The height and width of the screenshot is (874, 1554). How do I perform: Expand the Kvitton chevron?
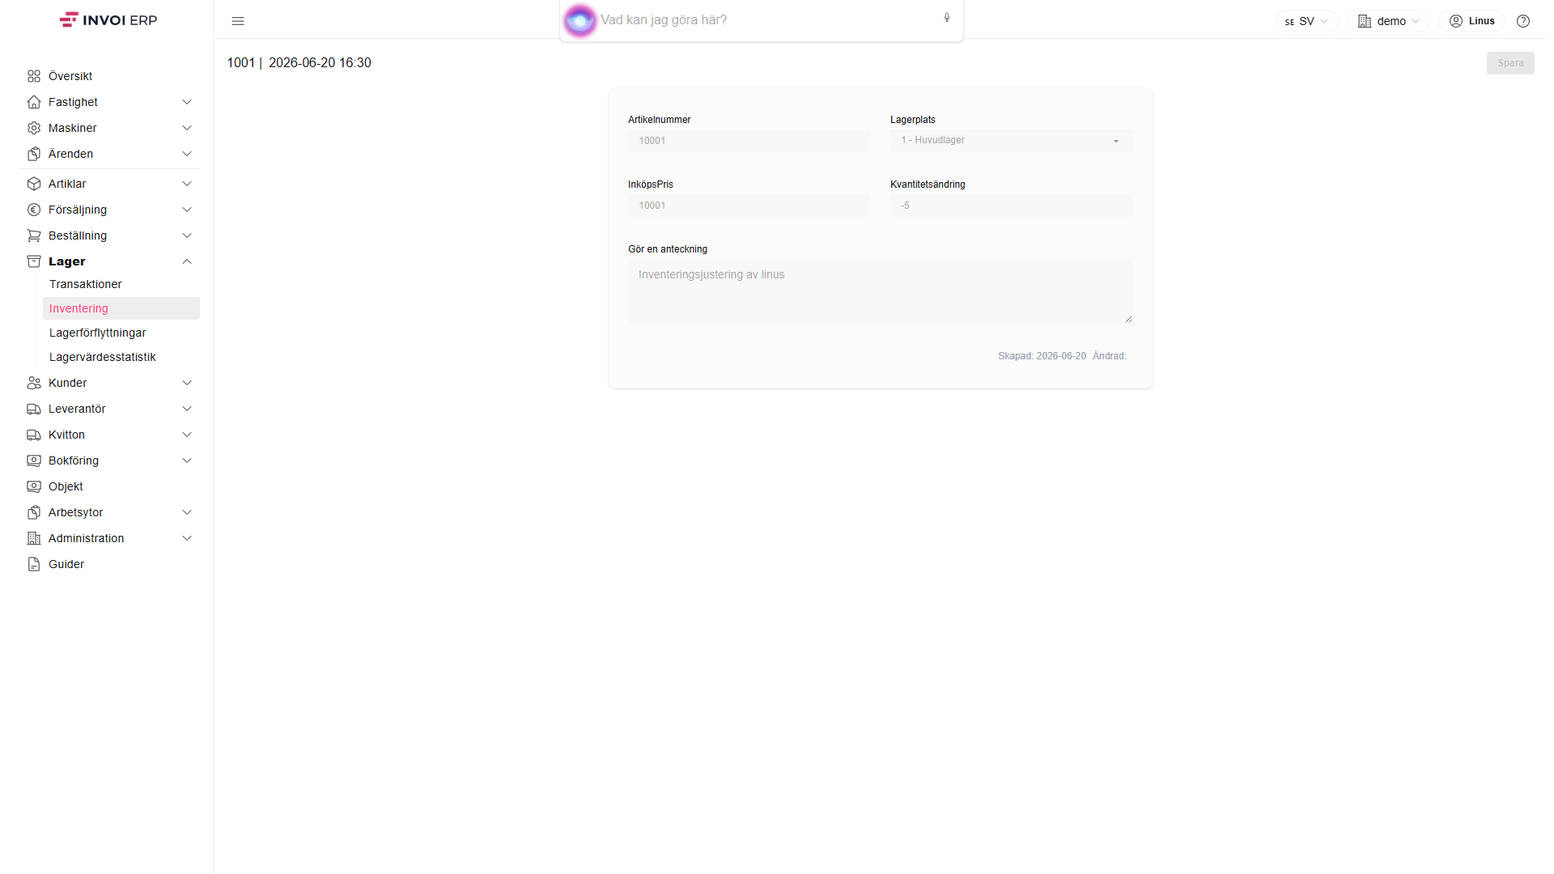[x=187, y=435]
